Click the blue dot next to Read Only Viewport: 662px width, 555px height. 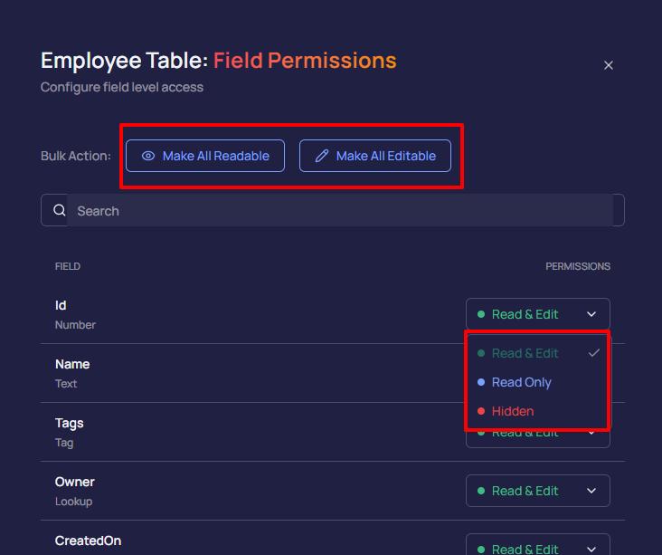point(481,382)
